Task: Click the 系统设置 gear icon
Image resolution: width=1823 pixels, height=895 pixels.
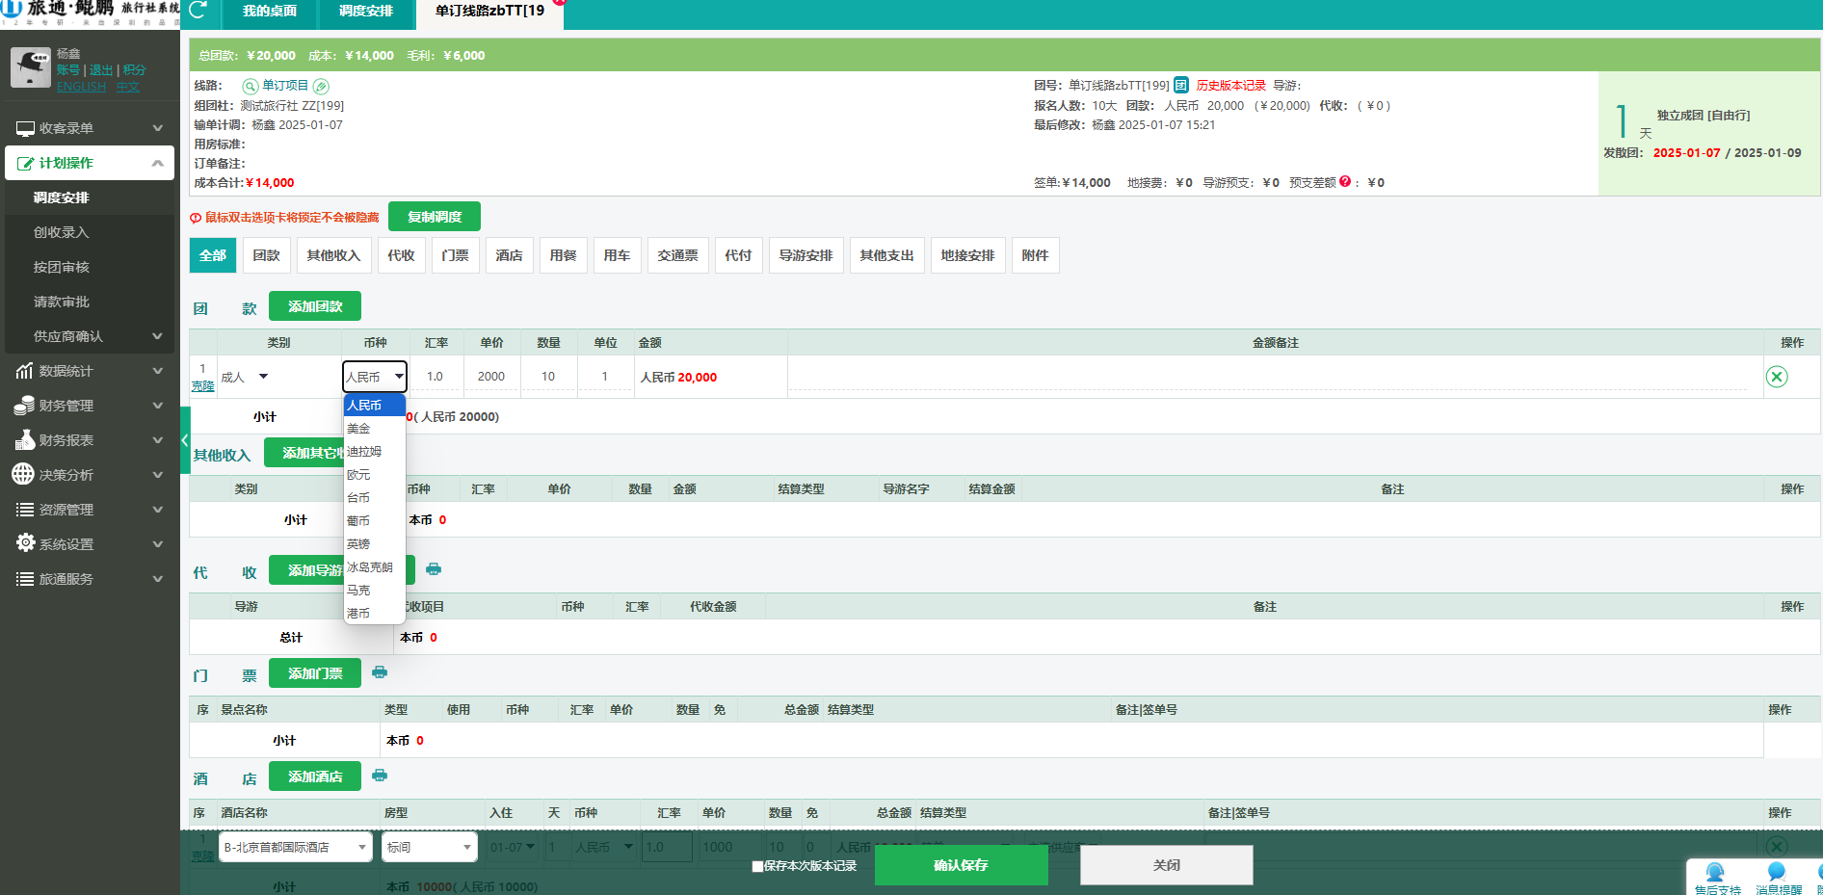Action: click(x=25, y=543)
